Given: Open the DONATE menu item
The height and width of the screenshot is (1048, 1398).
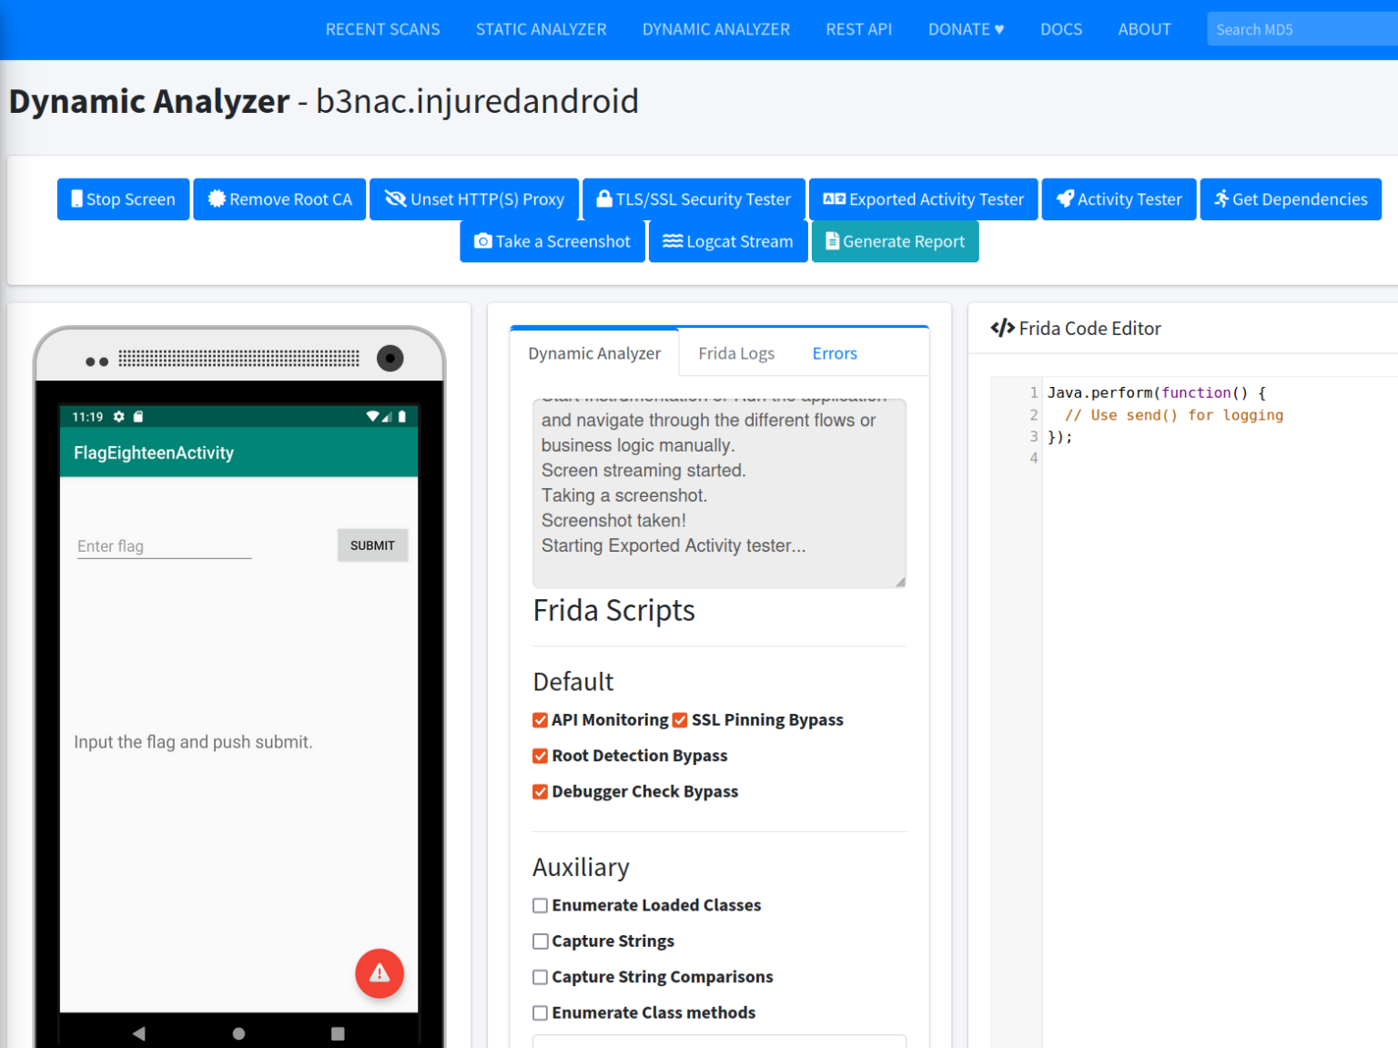Looking at the screenshot, I should [966, 29].
